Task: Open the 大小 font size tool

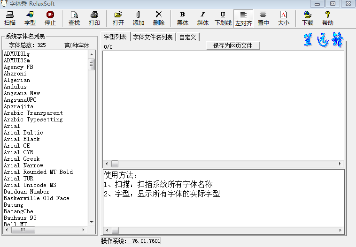Action: tap(283, 18)
